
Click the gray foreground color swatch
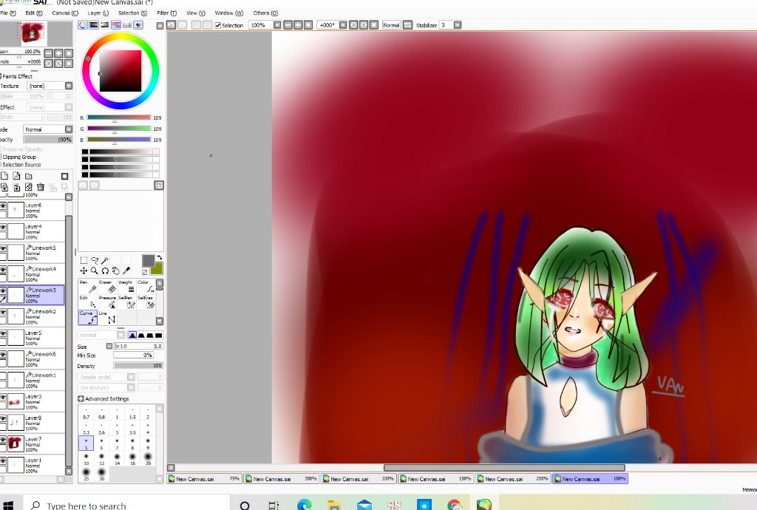click(x=148, y=261)
